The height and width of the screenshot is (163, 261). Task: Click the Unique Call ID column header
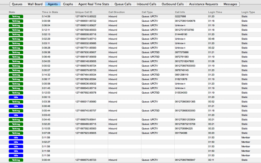coord(84,12)
